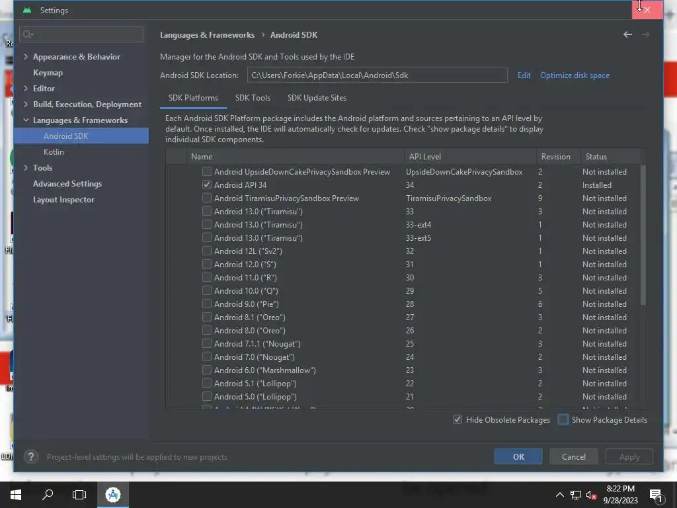Viewport: 677px width, 508px height.
Task: Open the notification center icon
Action: point(656,496)
